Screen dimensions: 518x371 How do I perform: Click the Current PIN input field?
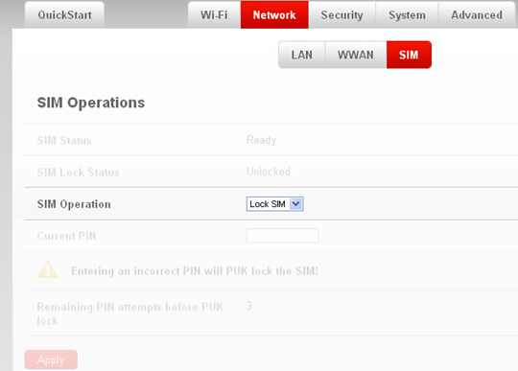[x=283, y=236]
